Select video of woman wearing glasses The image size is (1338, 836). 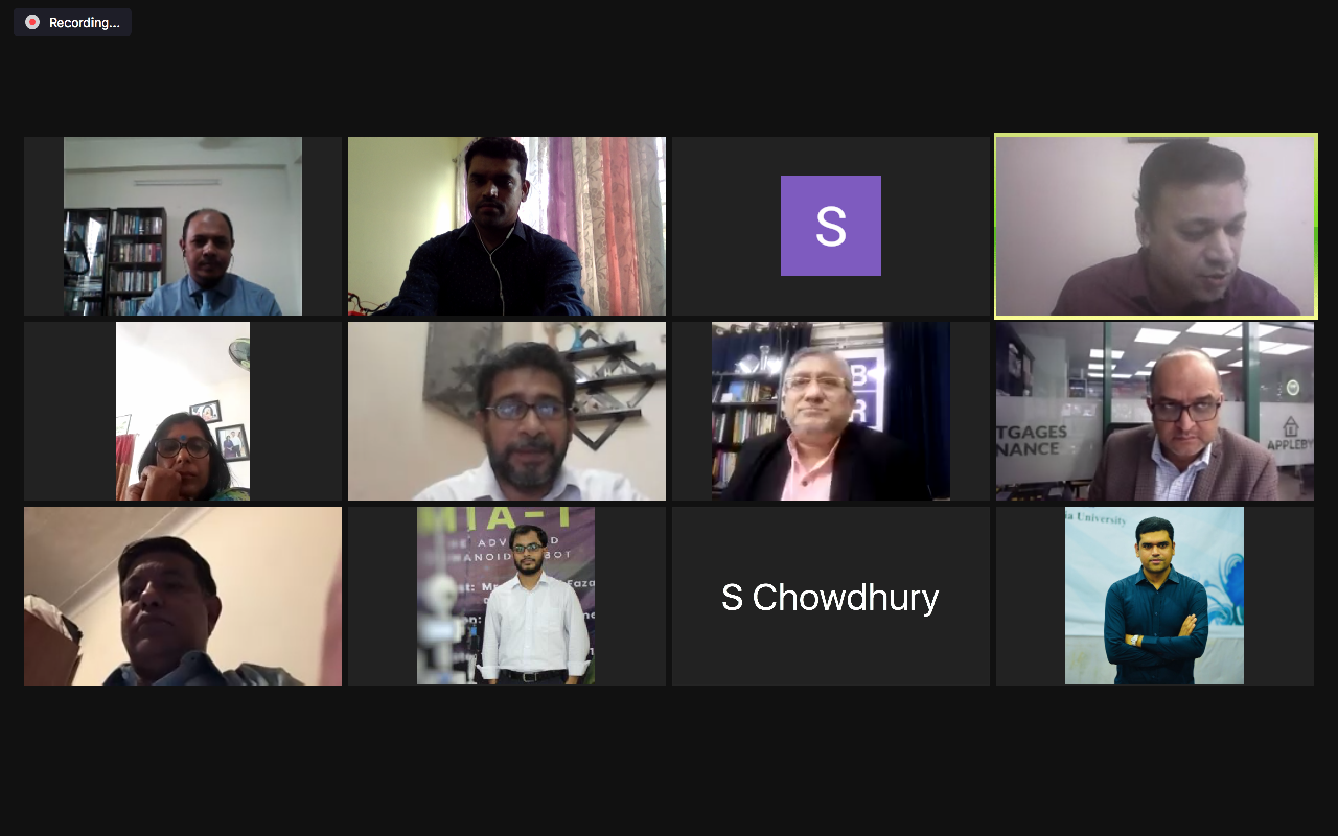click(x=182, y=411)
